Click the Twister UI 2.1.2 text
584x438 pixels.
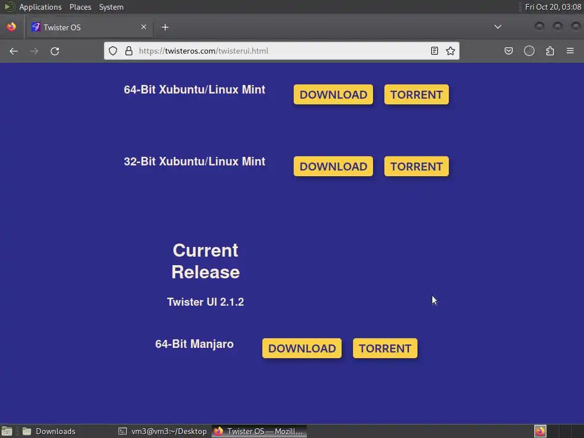[x=205, y=302]
